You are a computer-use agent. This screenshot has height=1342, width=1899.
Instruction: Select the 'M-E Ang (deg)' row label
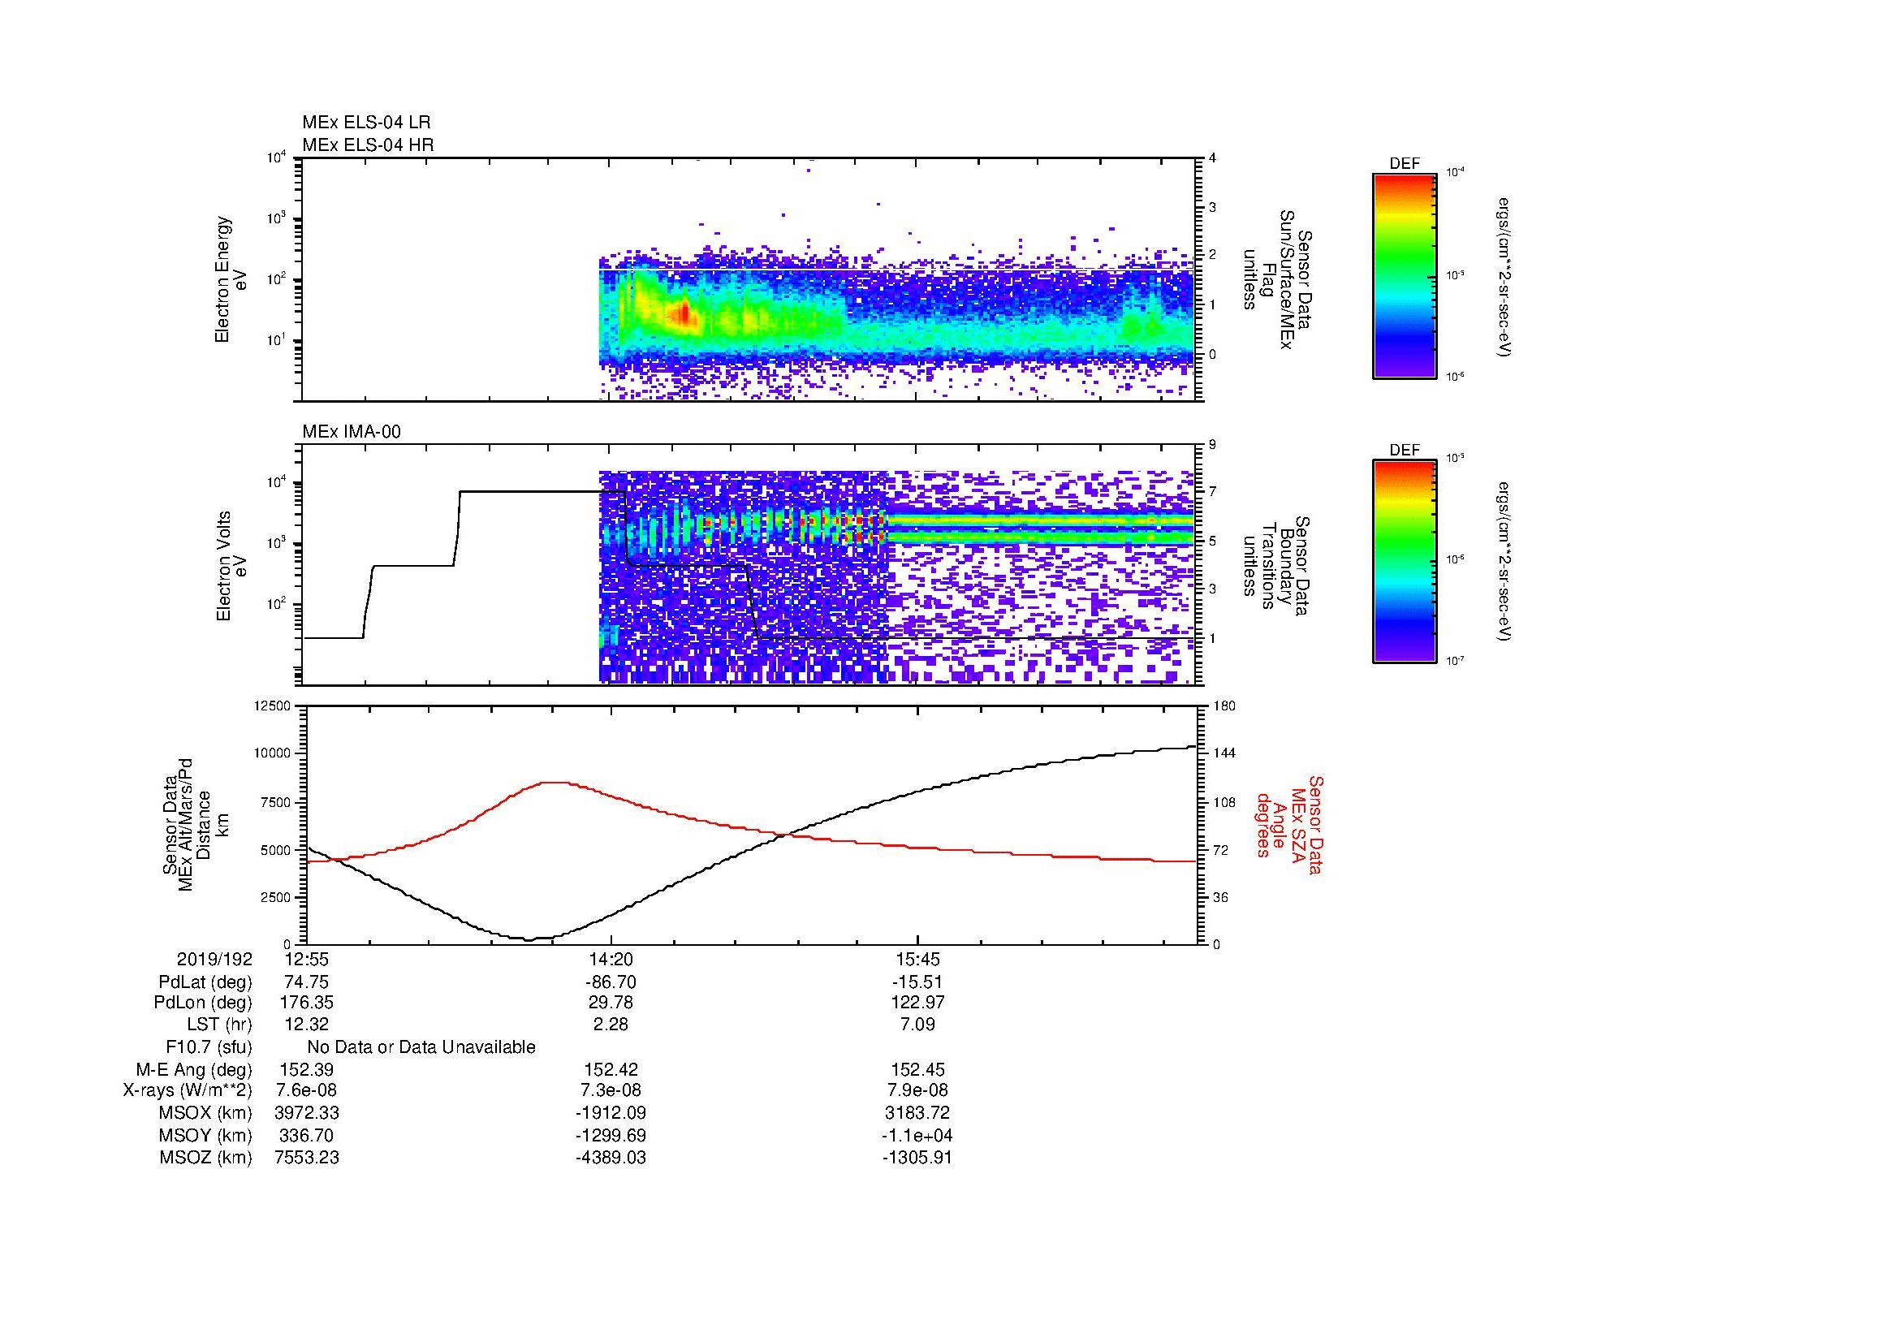coord(194,1070)
